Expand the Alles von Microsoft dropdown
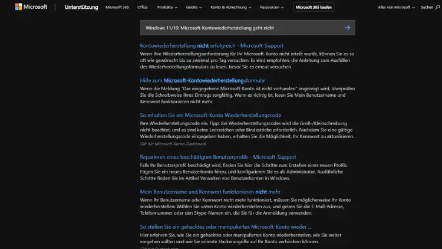This screenshot has height=249, width=442. tap(397, 7)
